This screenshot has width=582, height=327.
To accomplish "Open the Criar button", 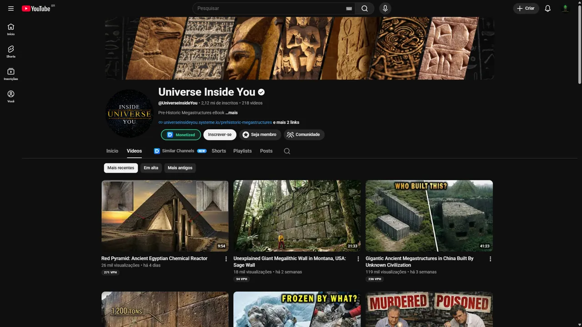I will pos(526,8).
